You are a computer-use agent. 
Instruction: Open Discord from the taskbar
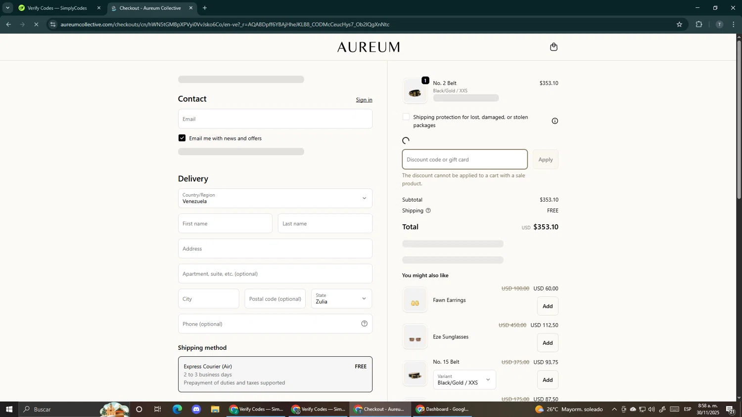(x=196, y=410)
